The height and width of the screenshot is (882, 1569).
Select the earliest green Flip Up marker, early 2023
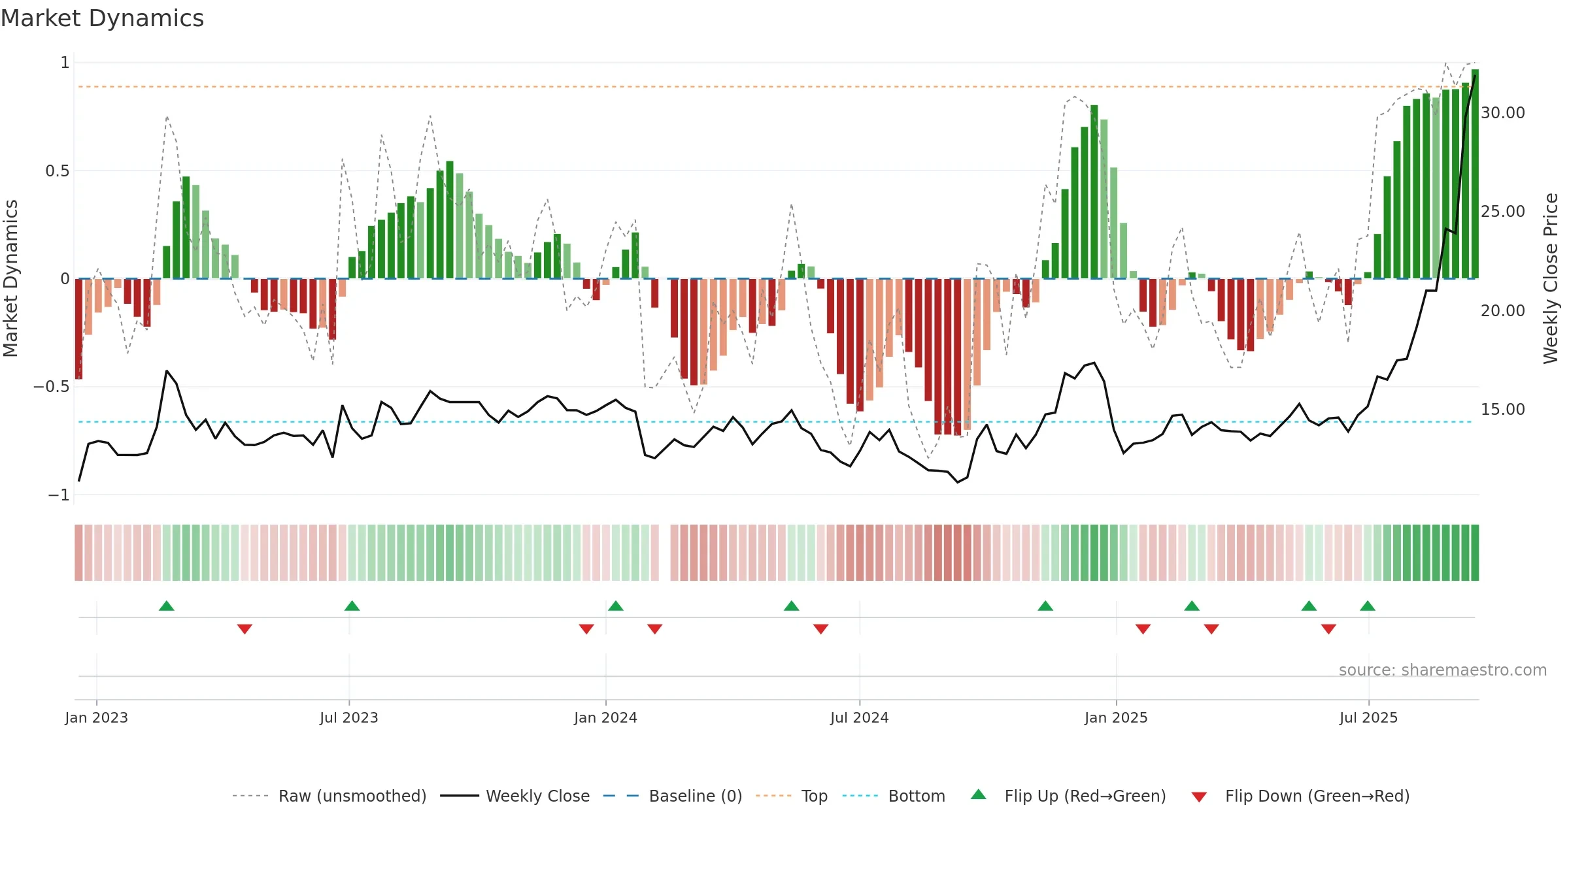coord(167,606)
